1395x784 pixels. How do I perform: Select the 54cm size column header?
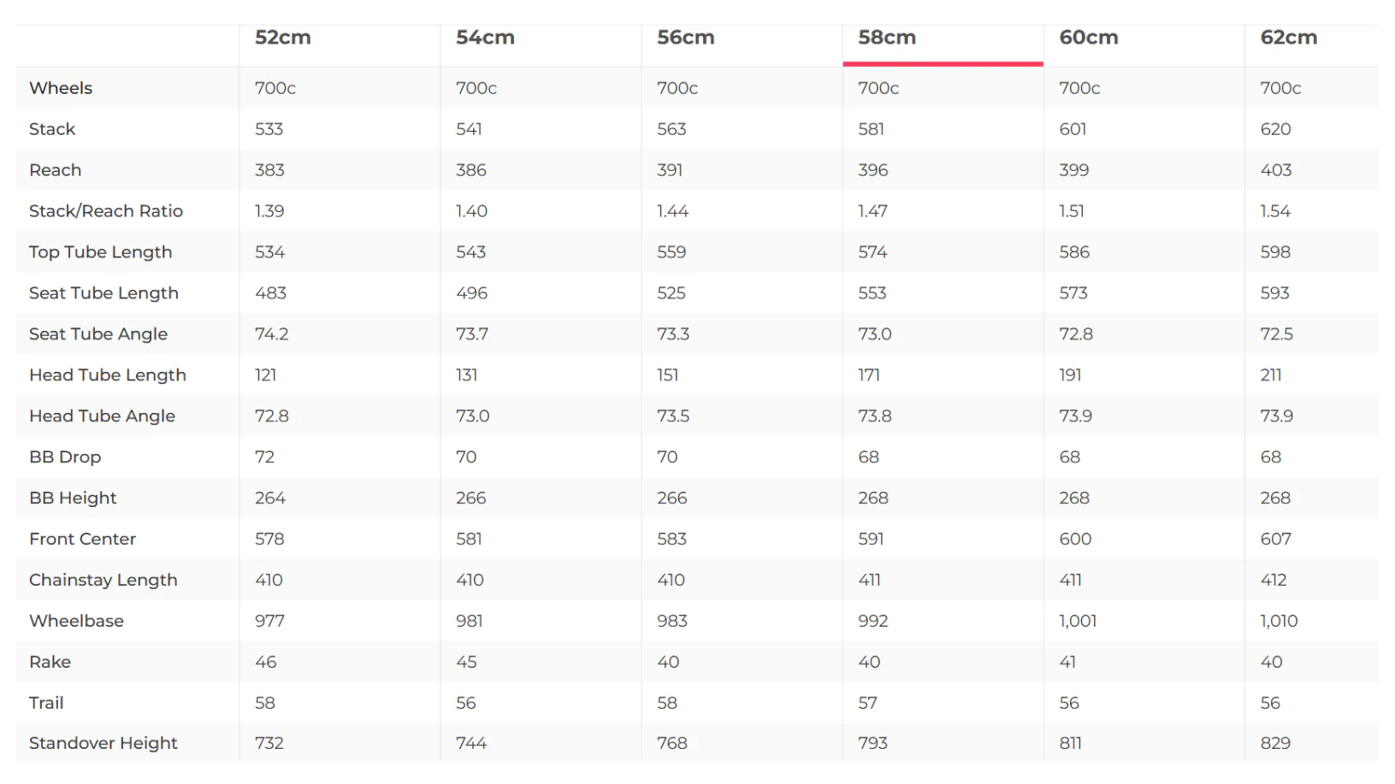click(x=485, y=38)
